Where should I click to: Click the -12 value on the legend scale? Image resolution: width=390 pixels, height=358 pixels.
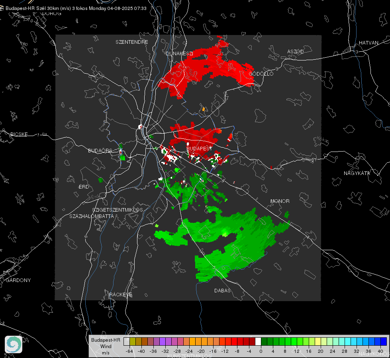(x=225, y=351)
